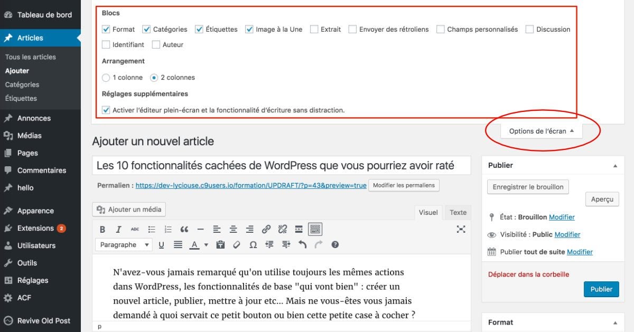Select the 1 colonne layout radio button
The image size is (634, 332).
pyautogui.click(x=105, y=77)
